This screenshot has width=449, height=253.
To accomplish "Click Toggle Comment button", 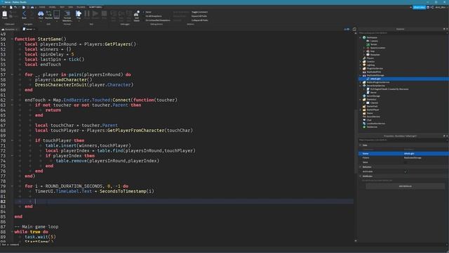I will pyautogui.click(x=199, y=12).
